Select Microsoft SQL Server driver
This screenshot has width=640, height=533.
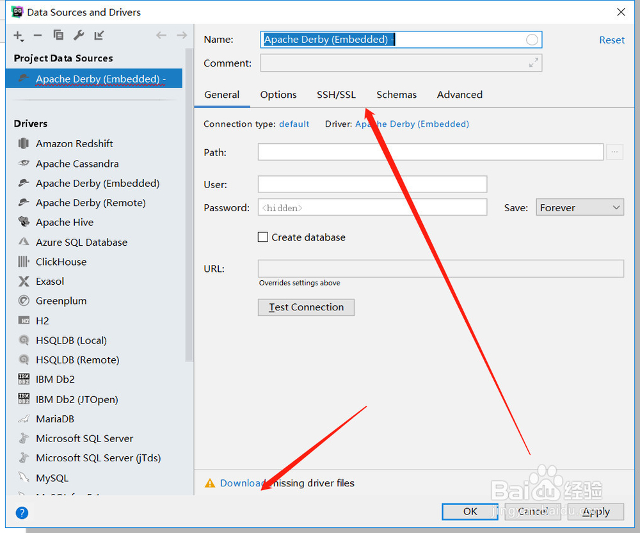pos(84,439)
